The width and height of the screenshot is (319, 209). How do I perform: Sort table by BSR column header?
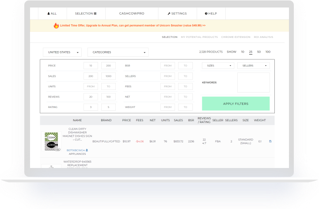pos(191,120)
